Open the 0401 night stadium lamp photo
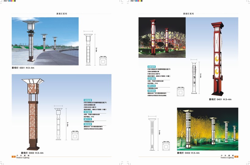The height and width of the screenshot is (165, 250). (x=162, y=37)
